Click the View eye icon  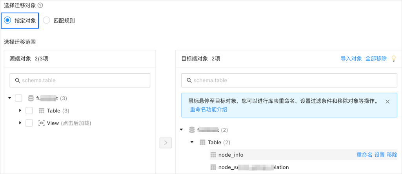(41, 123)
